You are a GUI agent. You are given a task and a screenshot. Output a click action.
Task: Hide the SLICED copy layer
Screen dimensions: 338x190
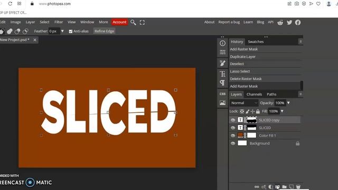[233, 120]
